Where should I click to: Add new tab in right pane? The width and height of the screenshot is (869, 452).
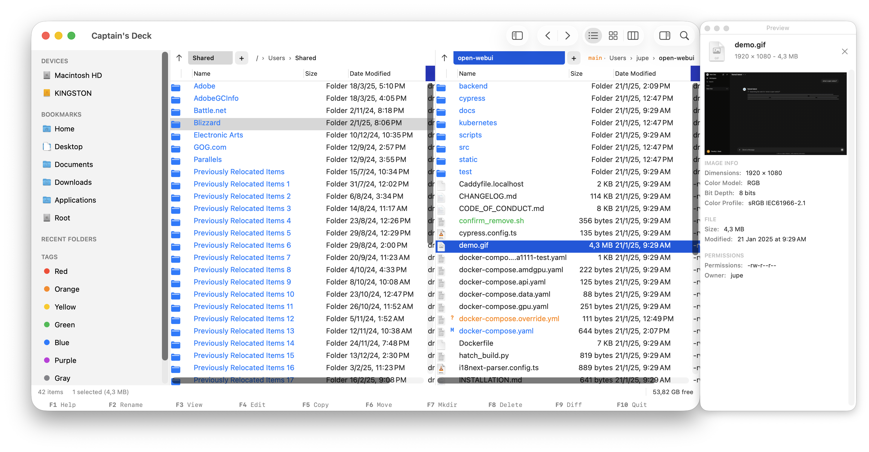(574, 58)
